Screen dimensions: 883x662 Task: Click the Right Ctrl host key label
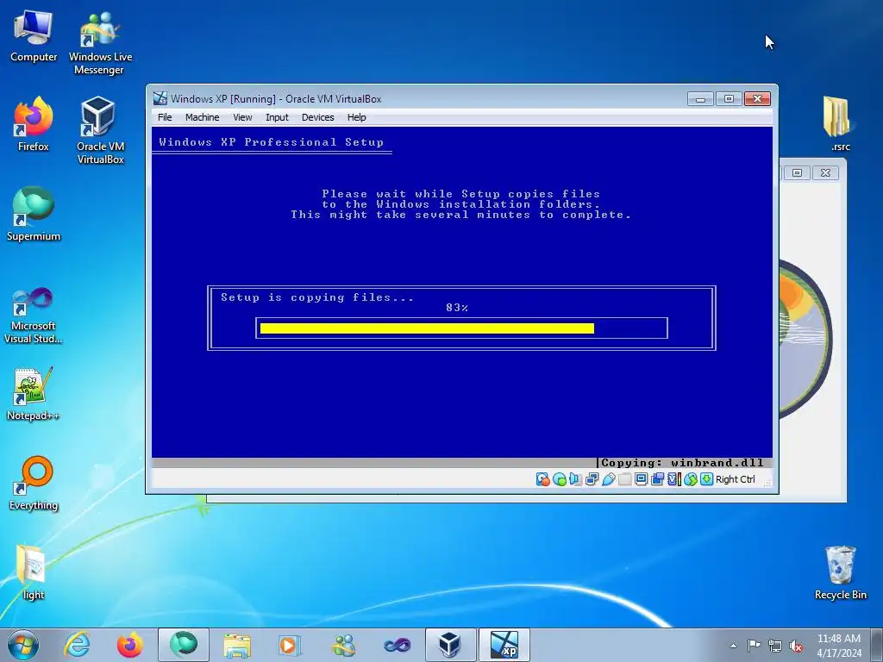[x=735, y=479]
